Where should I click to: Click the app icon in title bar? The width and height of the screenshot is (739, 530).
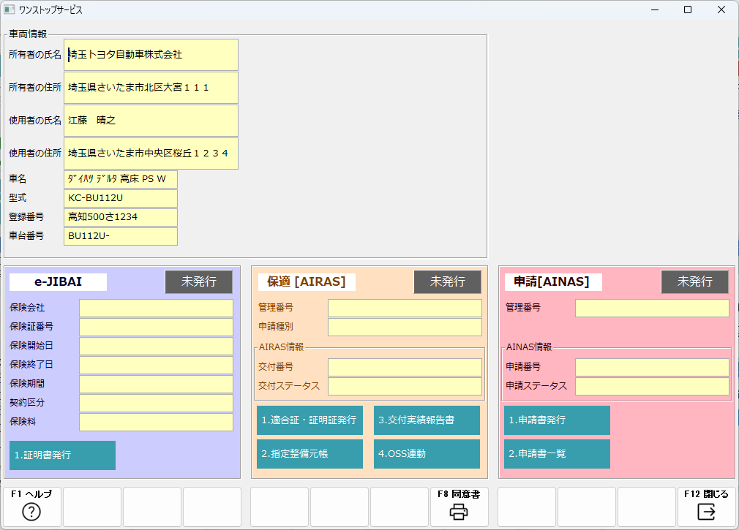tap(10, 10)
